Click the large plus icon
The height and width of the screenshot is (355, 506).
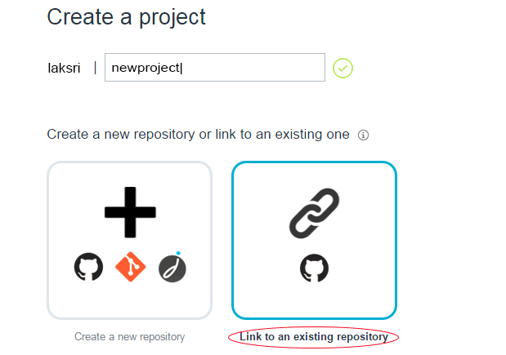(x=130, y=212)
